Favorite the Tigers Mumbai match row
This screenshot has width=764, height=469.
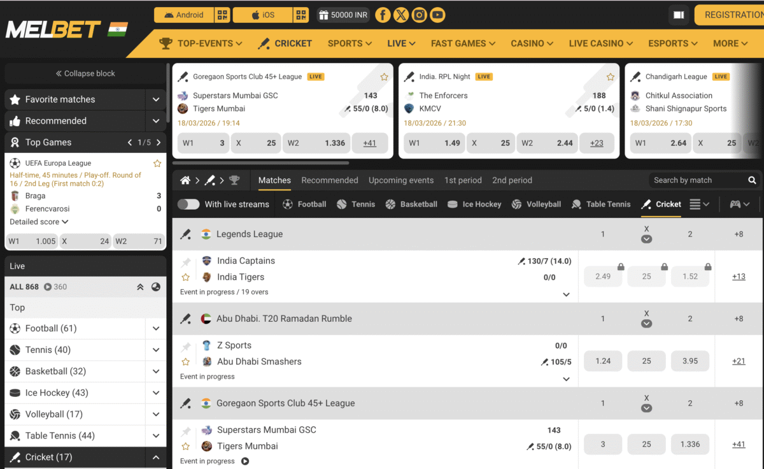(x=185, y=447)
